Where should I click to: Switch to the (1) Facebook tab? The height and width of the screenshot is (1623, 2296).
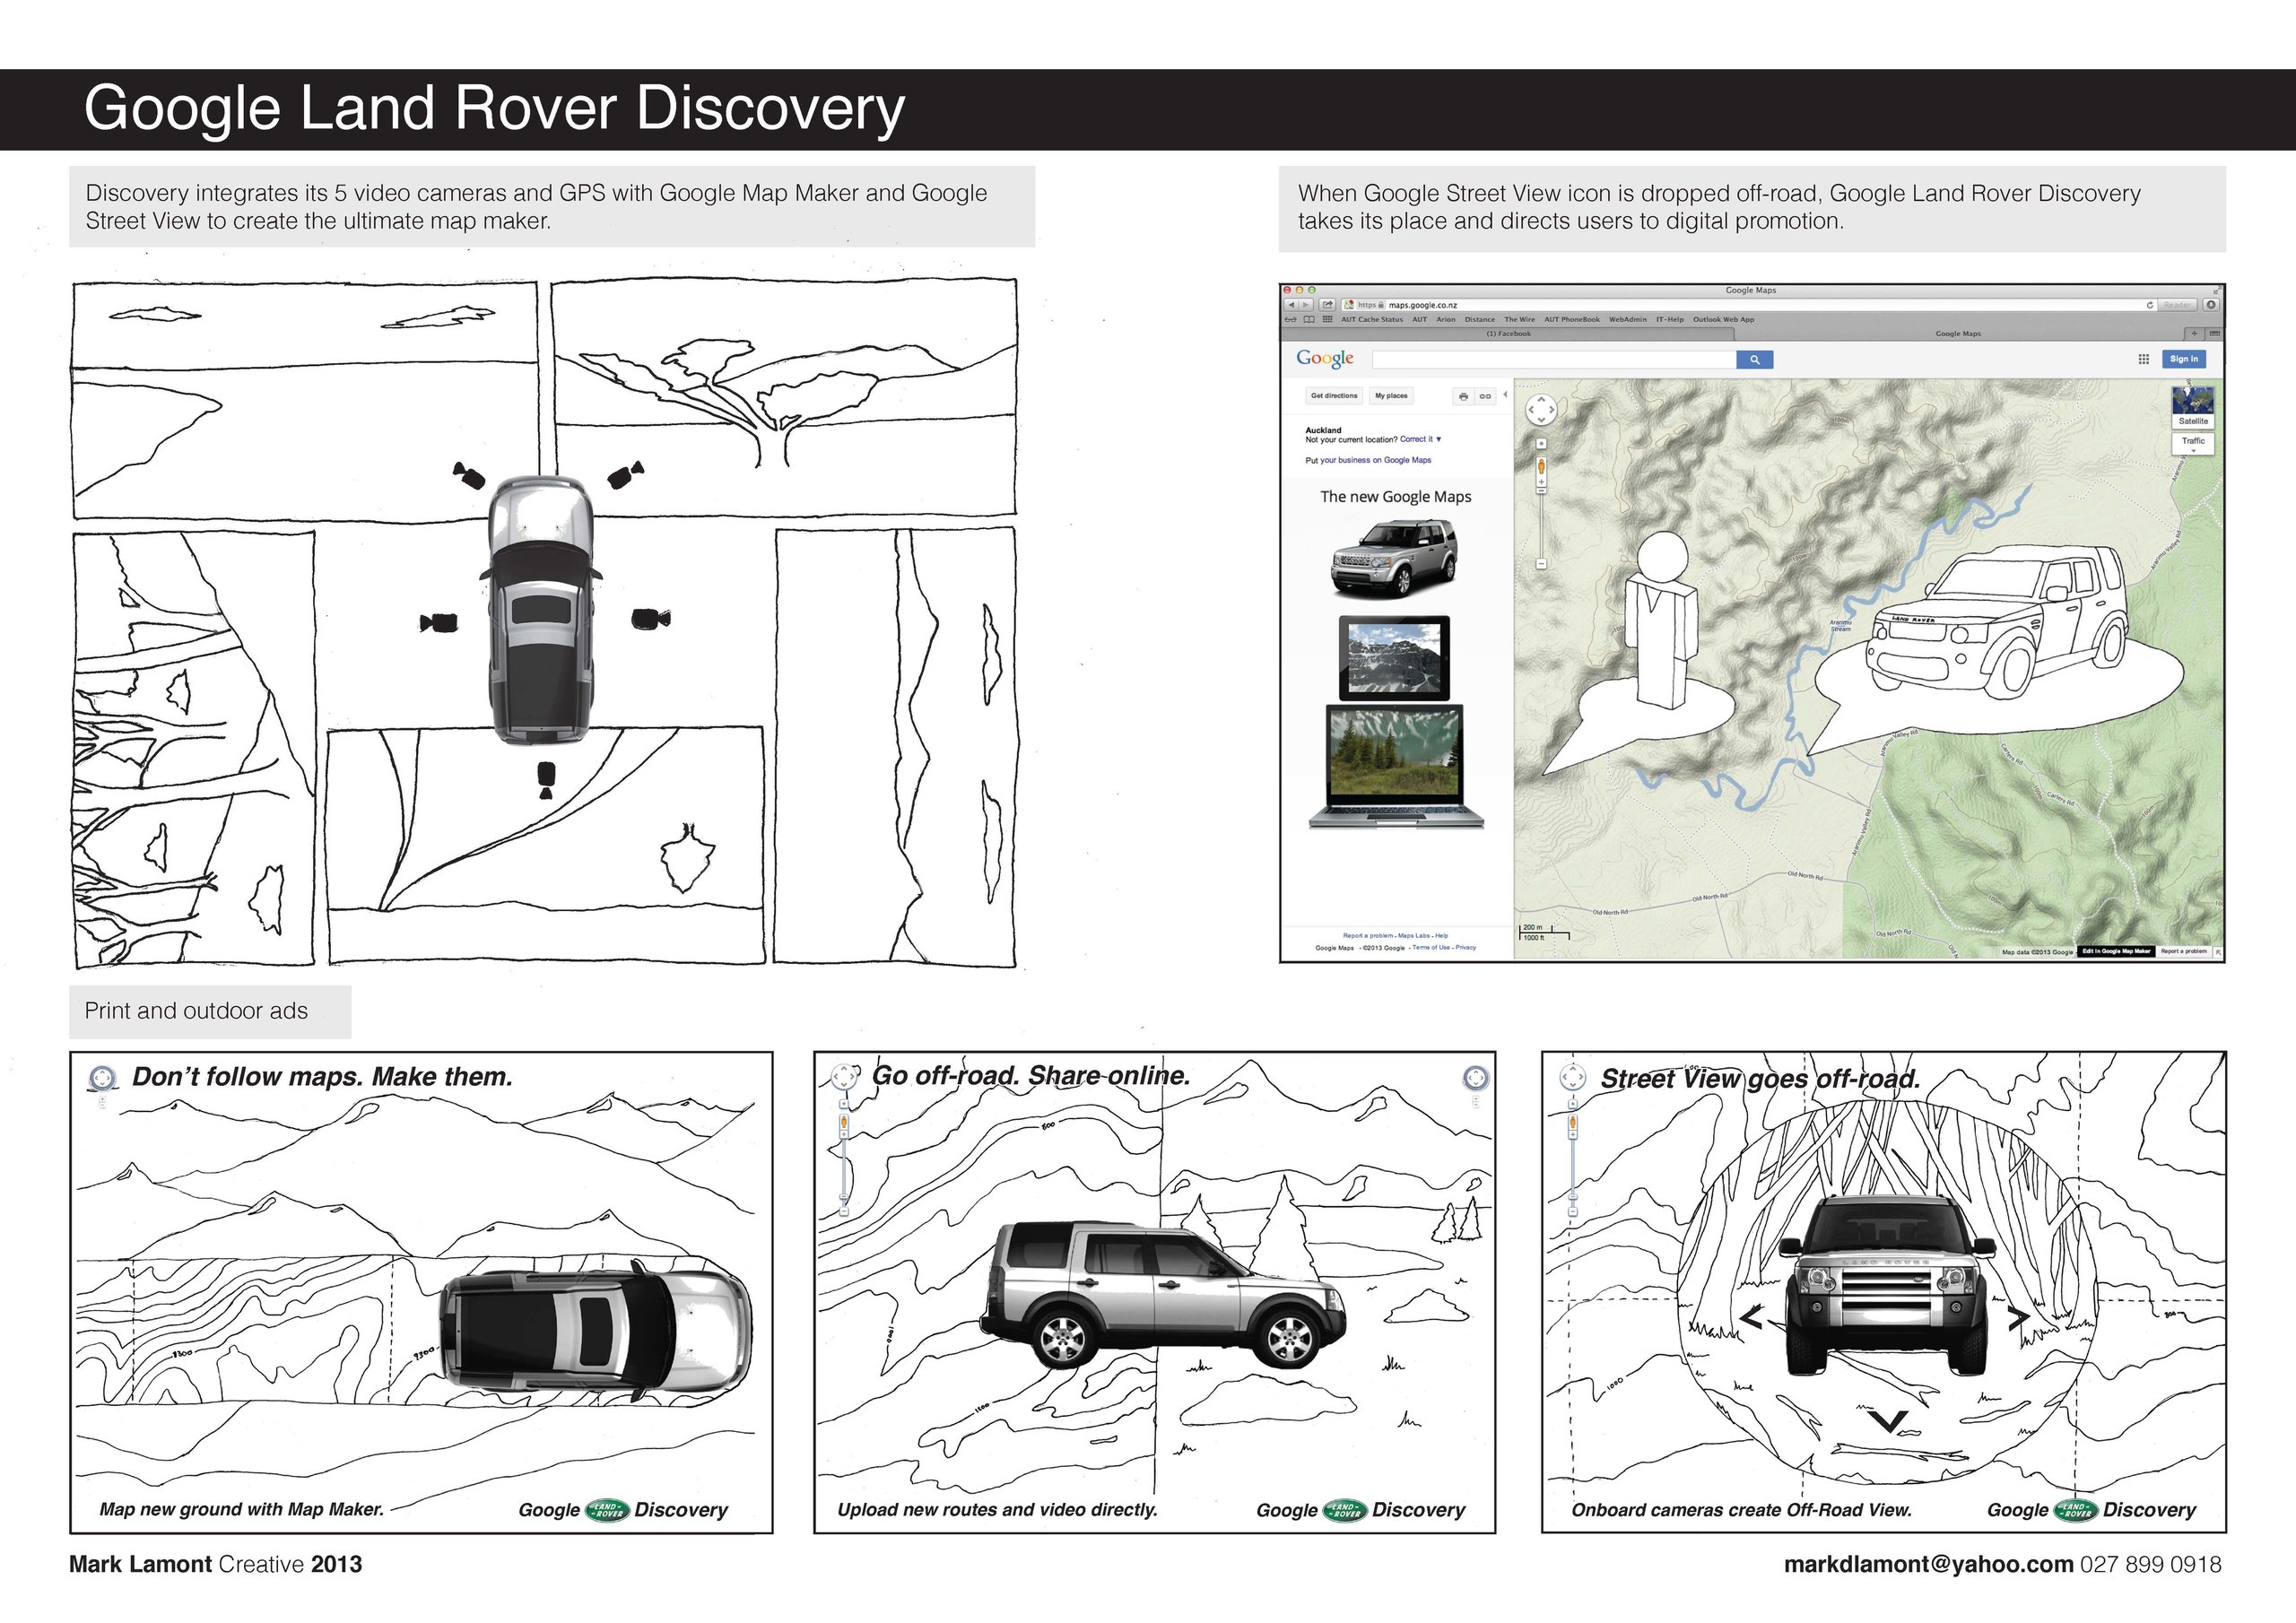coord(1508,334)
